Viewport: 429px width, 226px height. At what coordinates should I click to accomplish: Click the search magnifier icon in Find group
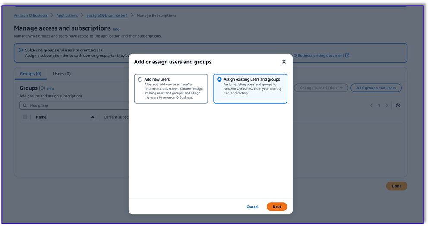pyautogui.click(x=25, y=106)
